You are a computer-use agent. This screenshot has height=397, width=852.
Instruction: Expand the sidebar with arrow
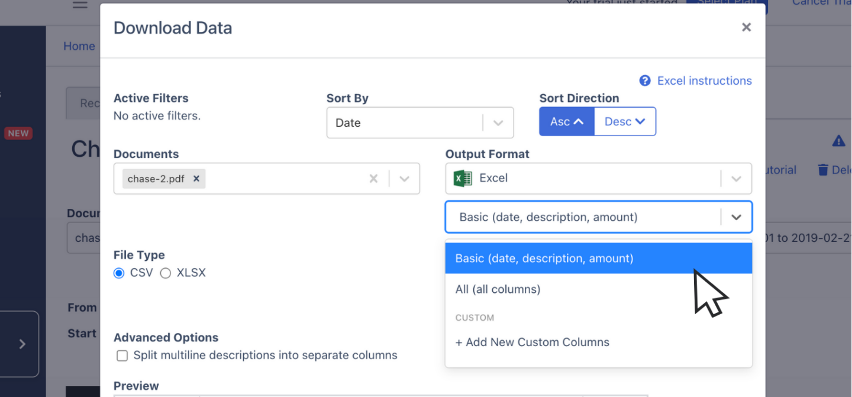click(22, 344)
